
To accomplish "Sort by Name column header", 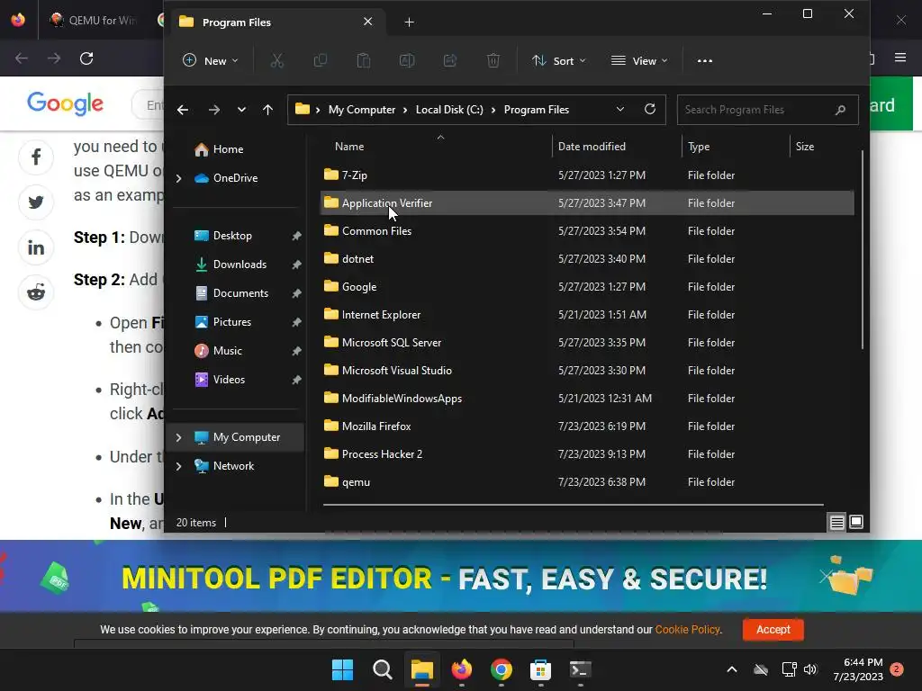I will coord(349,147).
